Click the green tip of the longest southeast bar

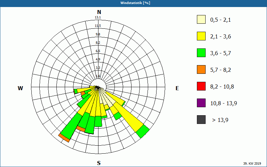tap(143, 131)
